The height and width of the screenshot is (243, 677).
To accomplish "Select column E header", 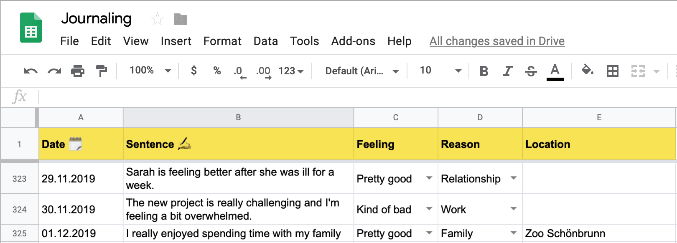I will 599,117.
